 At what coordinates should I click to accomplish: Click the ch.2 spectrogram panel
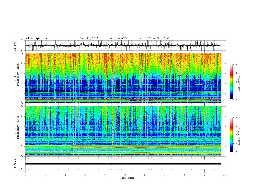pyautogui.click(x=123, y=131)
